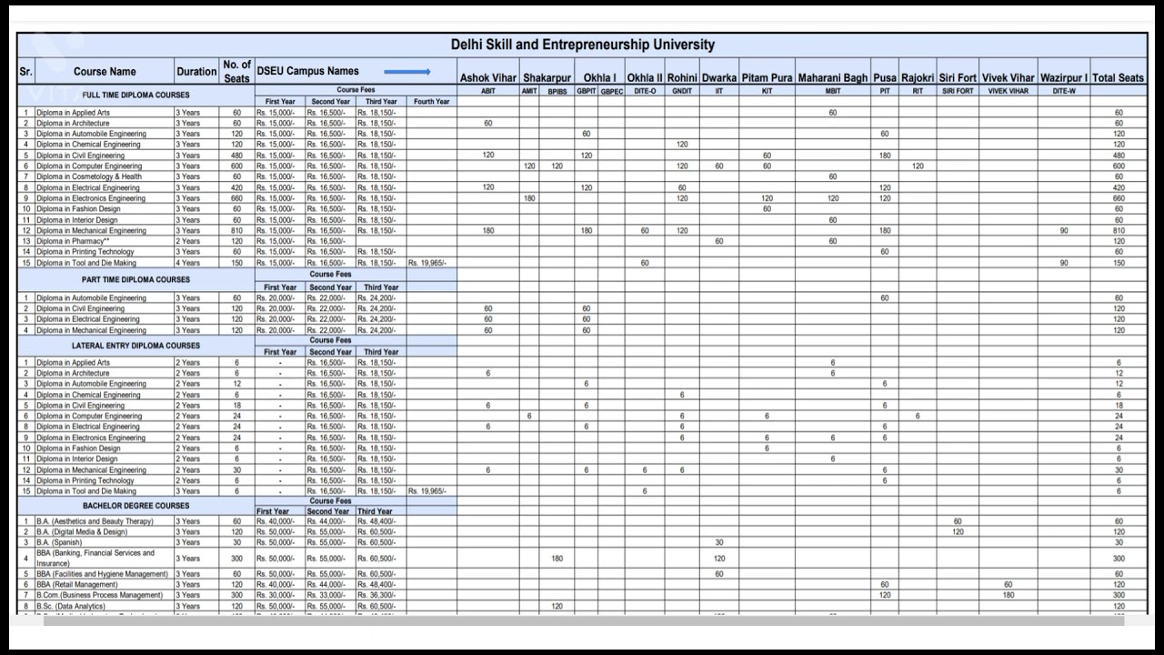The image size is (1164, 655).
Task: Click the Okhla I campus header
Action: tap(599, 78)
